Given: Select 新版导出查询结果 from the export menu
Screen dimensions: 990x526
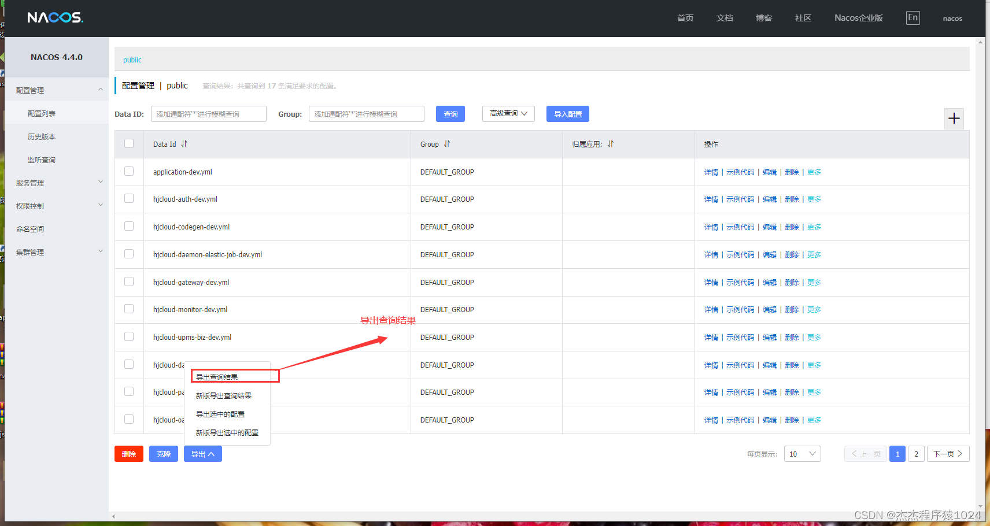Looking at the screenshot, I should tap(223, 395).
